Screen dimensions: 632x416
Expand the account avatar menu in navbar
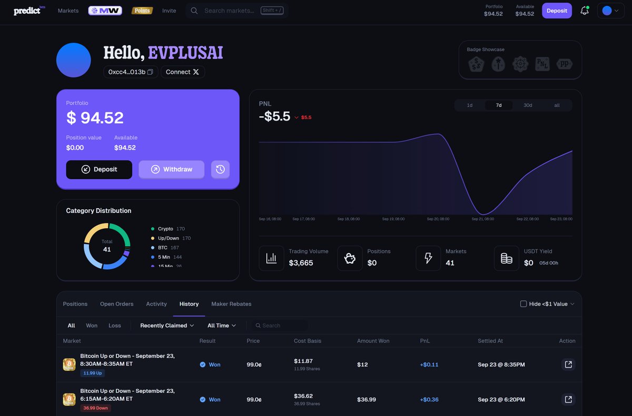coord(611,11)
